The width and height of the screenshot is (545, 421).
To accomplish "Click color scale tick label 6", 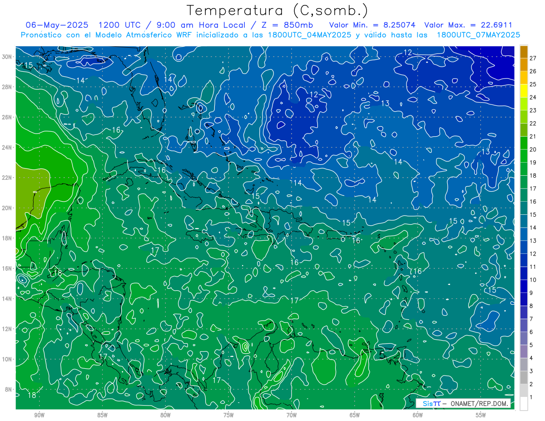I will pyautogui.click(x=531, y=332).
